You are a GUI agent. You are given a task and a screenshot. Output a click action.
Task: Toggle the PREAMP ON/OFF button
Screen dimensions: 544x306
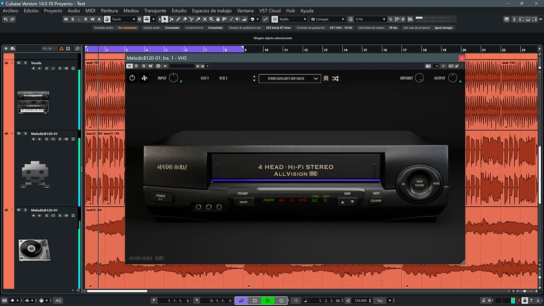(x=243, y=202)
